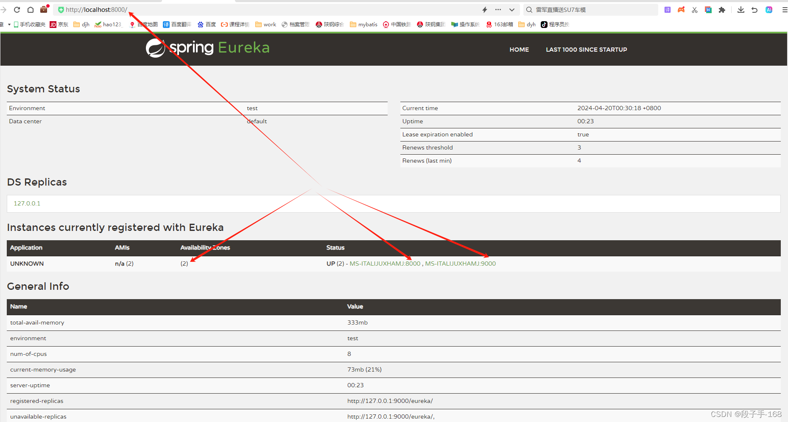Open the 手机收藏夹 mobile bookmarks
Viewport: 788px width, 422px height.
[x=30, y=25]
